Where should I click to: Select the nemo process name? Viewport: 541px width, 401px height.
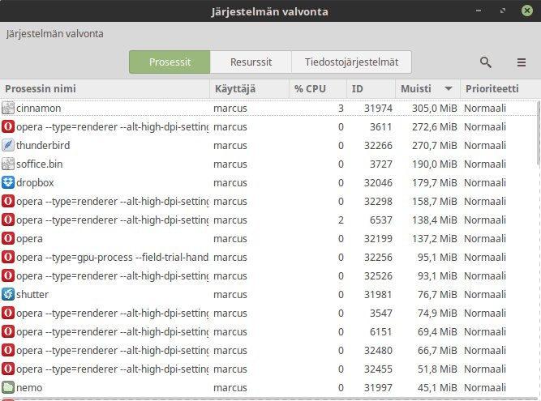coord(29,387)
